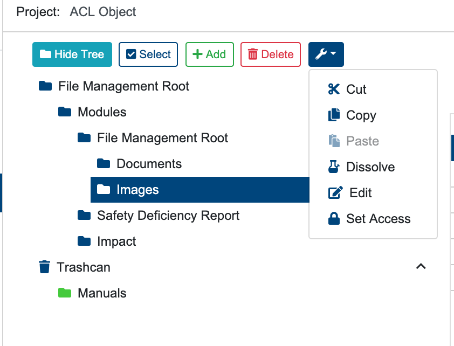
Task: Select the Manuals label in Trashcan
Action: click(102, 293)
